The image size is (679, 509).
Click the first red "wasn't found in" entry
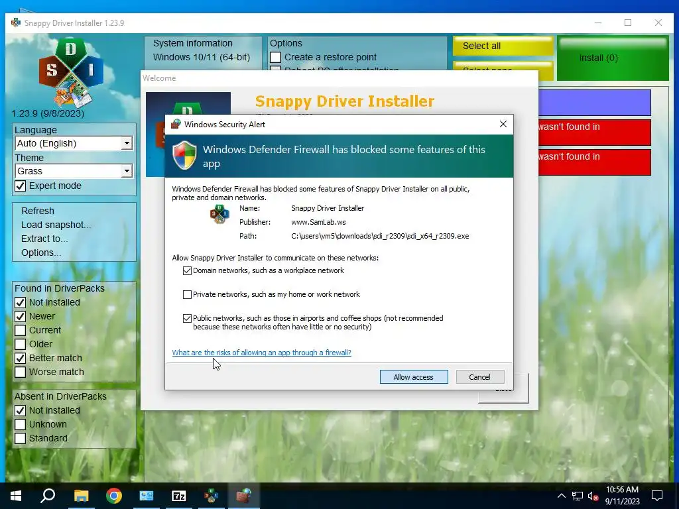pos(595,133)
